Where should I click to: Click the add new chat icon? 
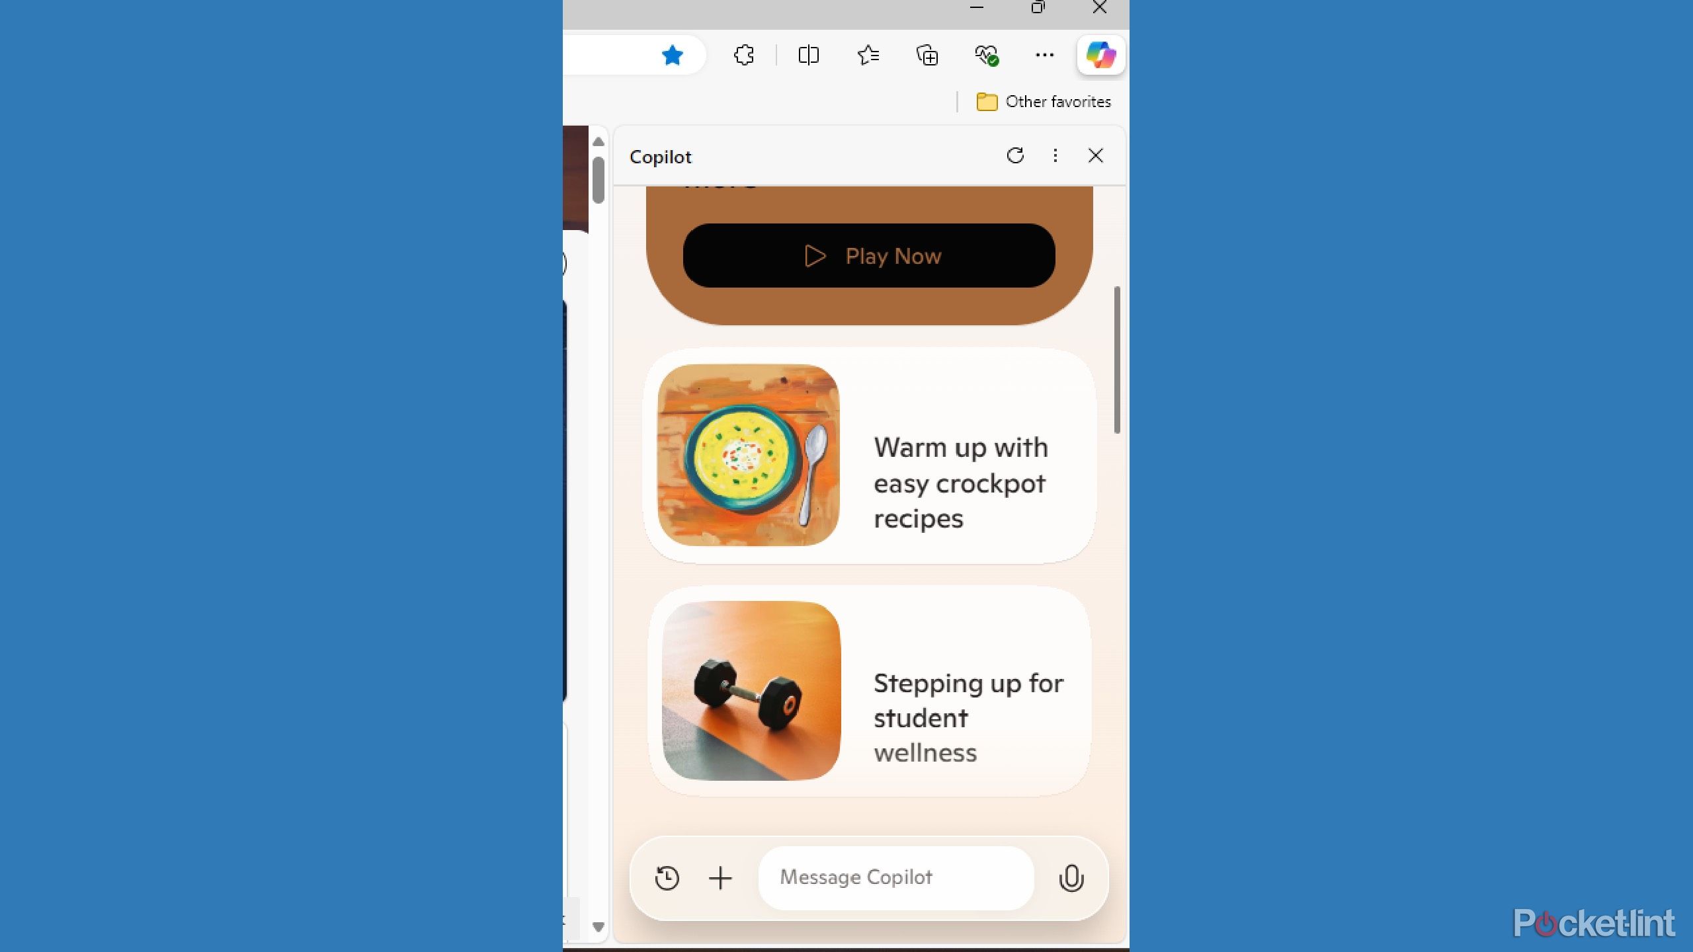point(720,877)
